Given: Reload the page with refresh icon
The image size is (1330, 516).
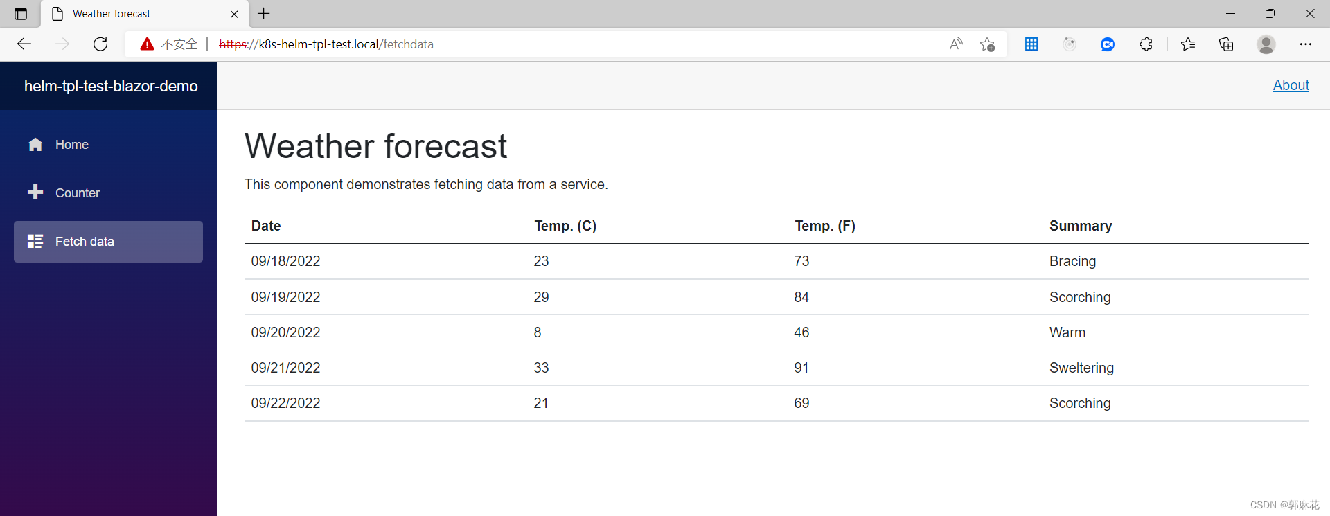Looking at the screenshot, I should coord(100,44).
